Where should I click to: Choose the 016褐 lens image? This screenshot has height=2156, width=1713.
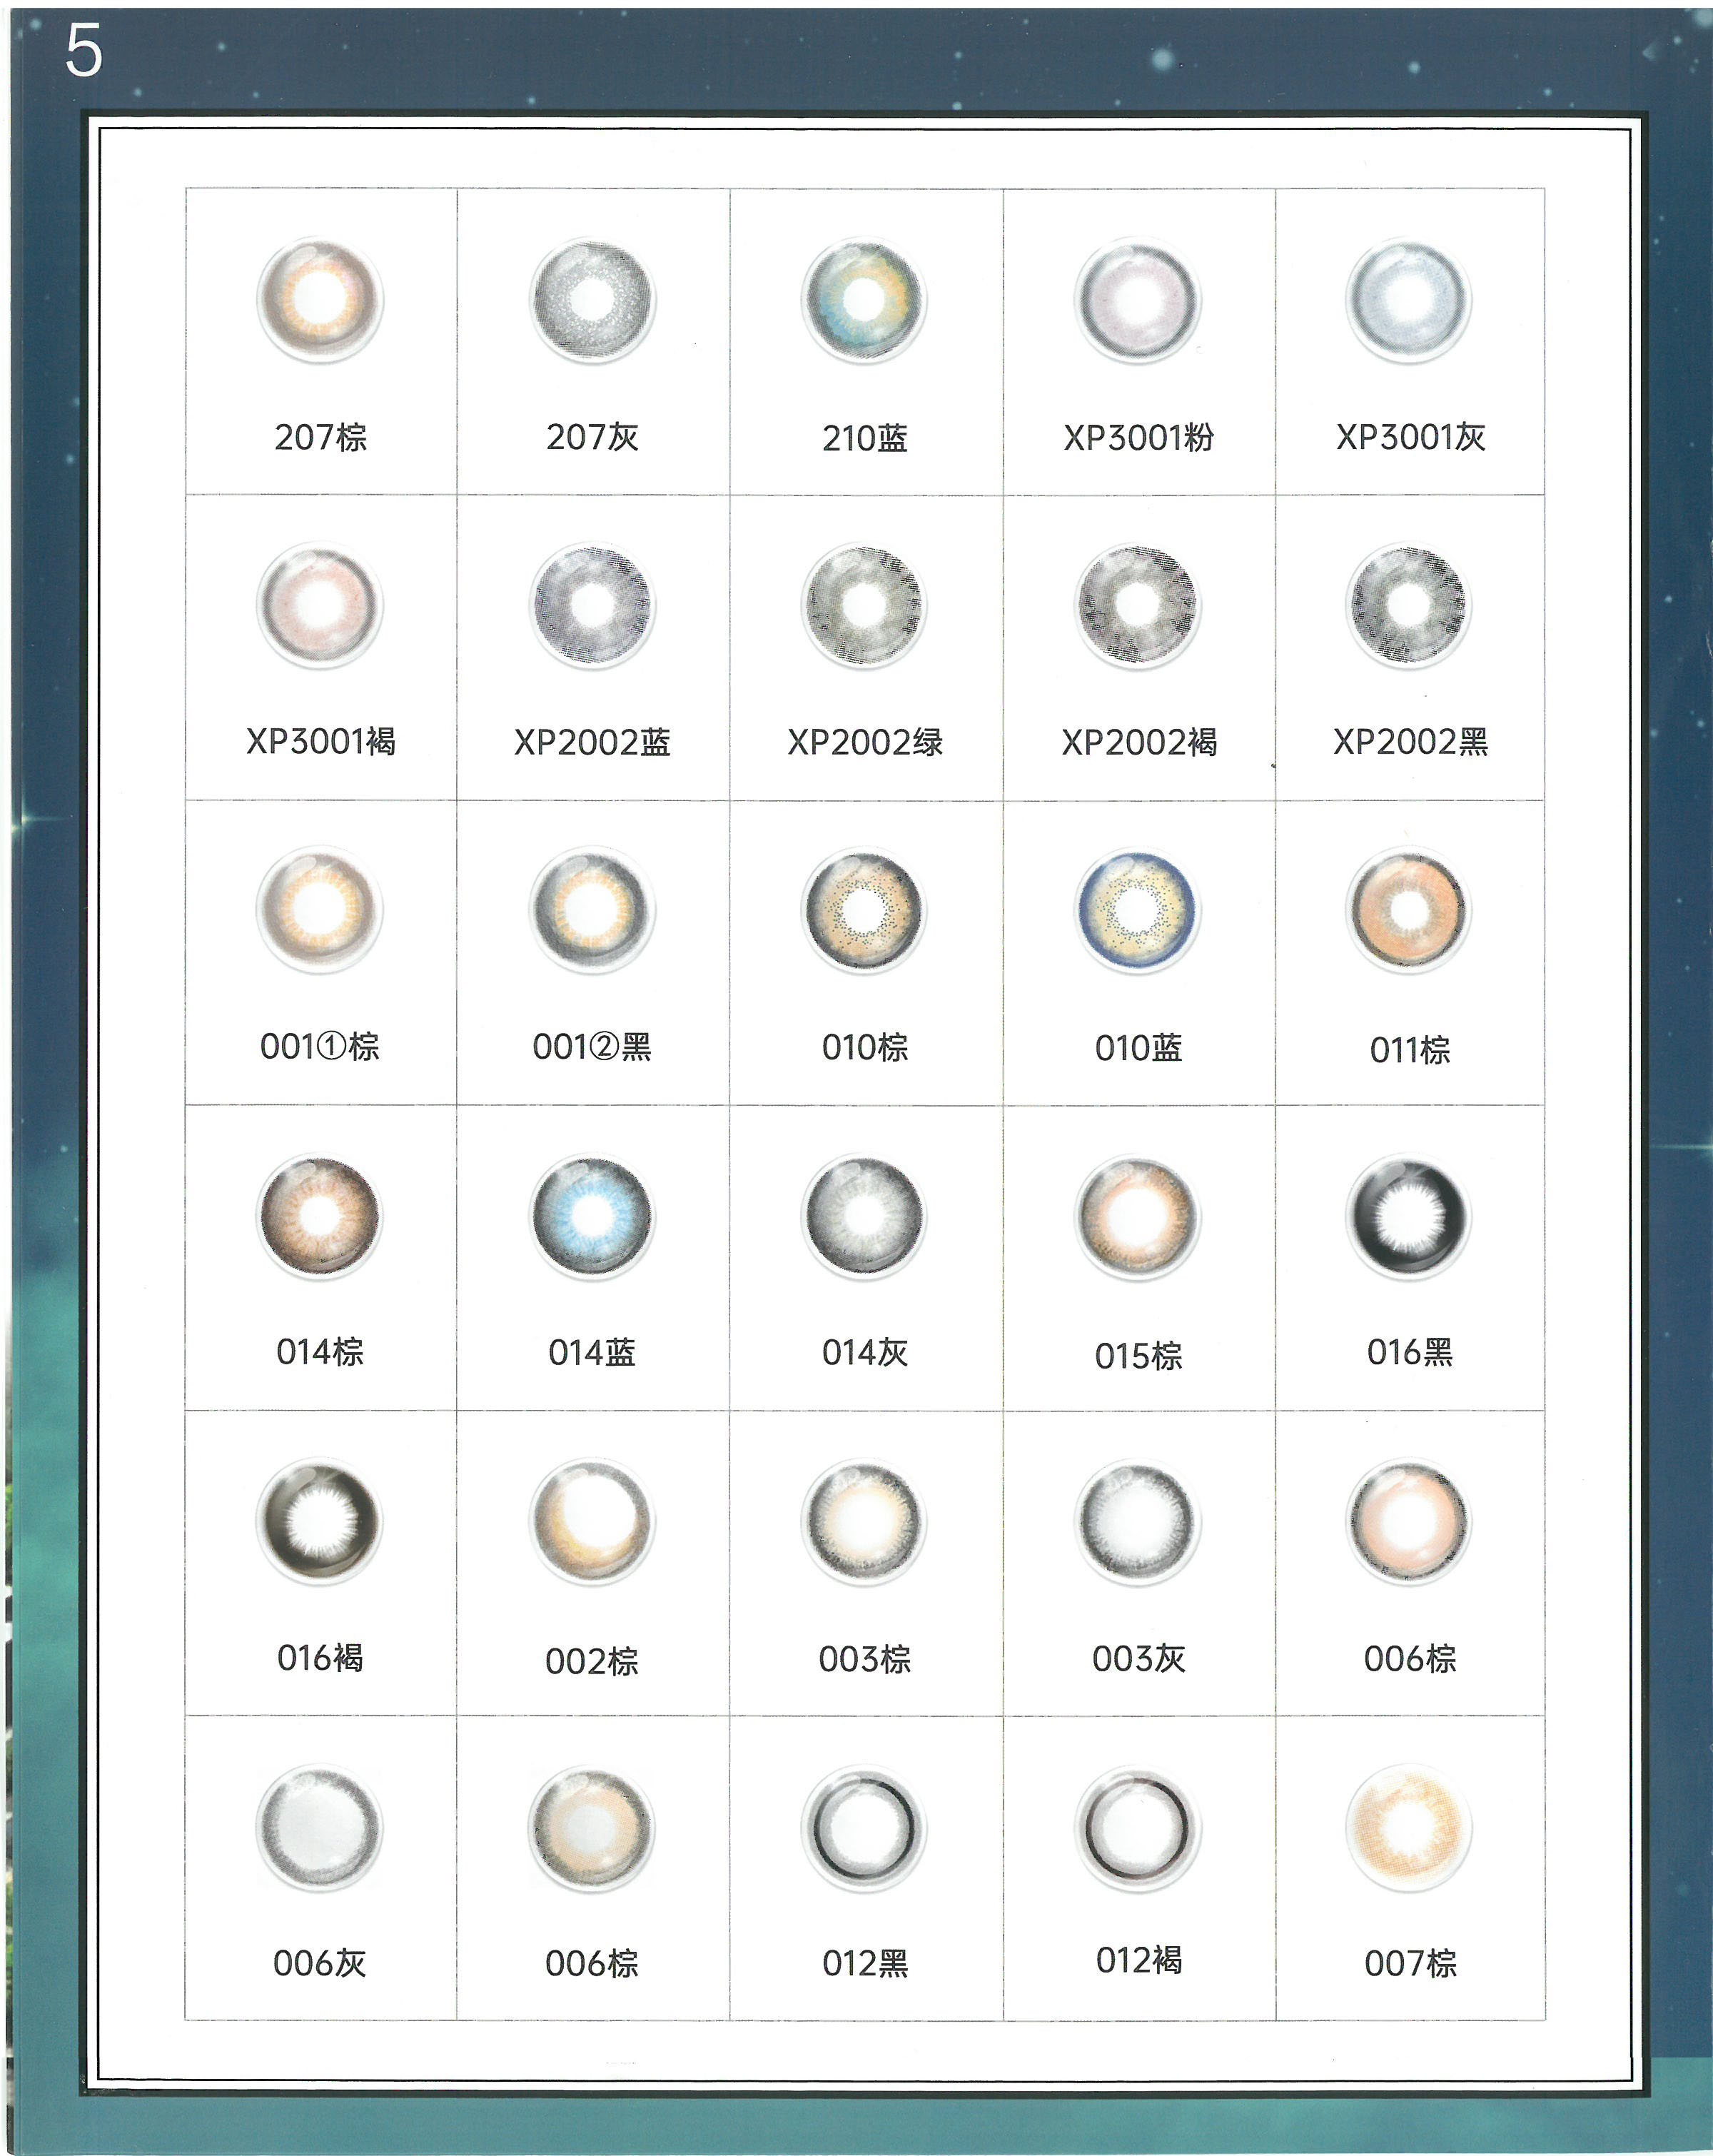320,1522
